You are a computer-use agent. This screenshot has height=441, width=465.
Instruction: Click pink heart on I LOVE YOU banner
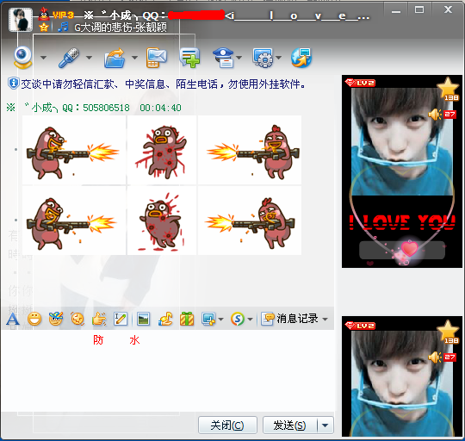pyautogui.click(x=409, y=248)
